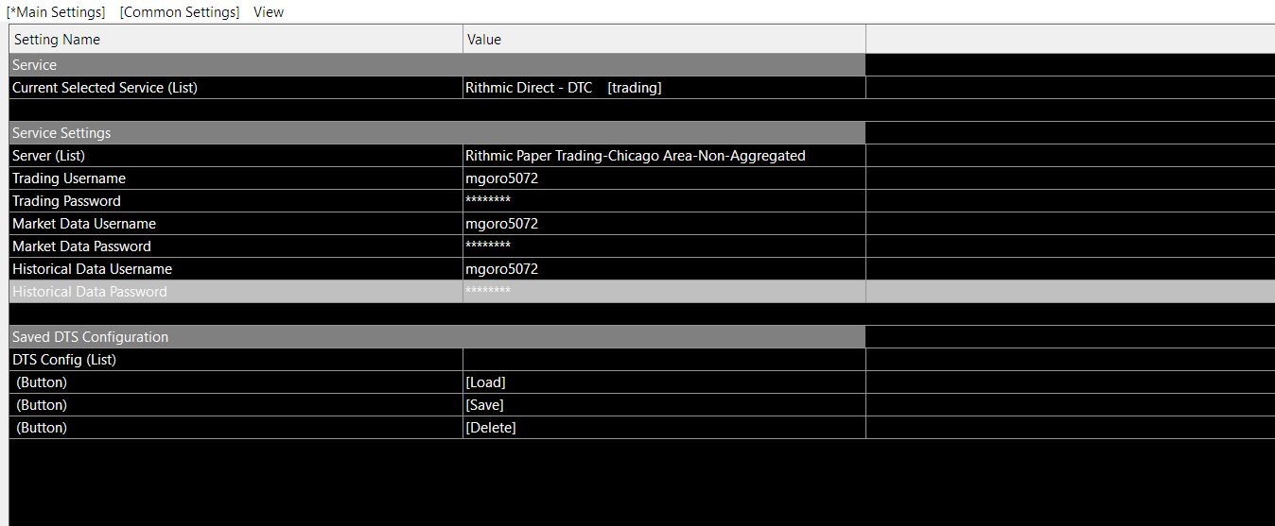Viewport: 1275px width, 526px height.
Task: Edit the Historical Data Username value
Action: pyautogui.click(x=664, y=269)
